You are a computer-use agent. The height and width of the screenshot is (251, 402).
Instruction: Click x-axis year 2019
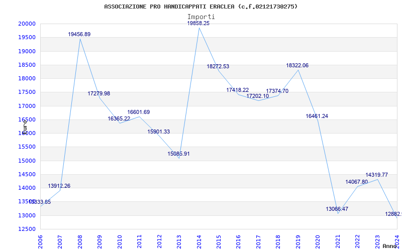click(x=298, y=241)
